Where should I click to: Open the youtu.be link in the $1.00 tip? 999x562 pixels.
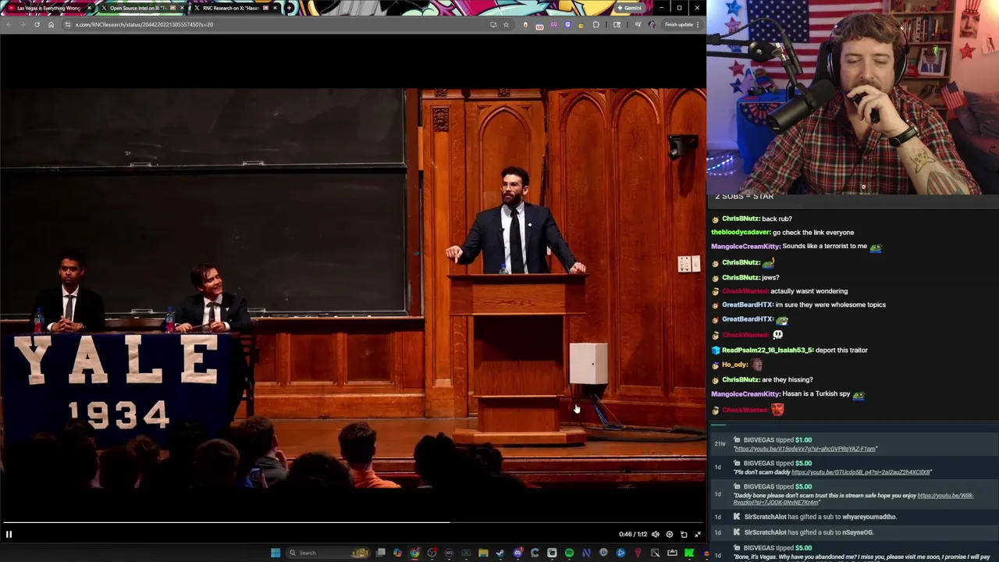805,449
